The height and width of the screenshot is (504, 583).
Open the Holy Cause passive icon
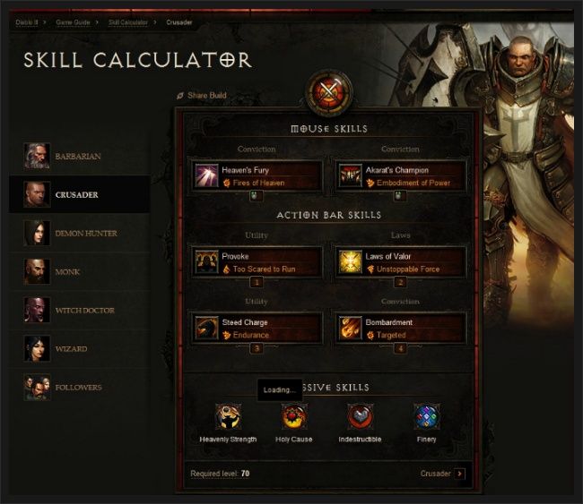[293, 417]
